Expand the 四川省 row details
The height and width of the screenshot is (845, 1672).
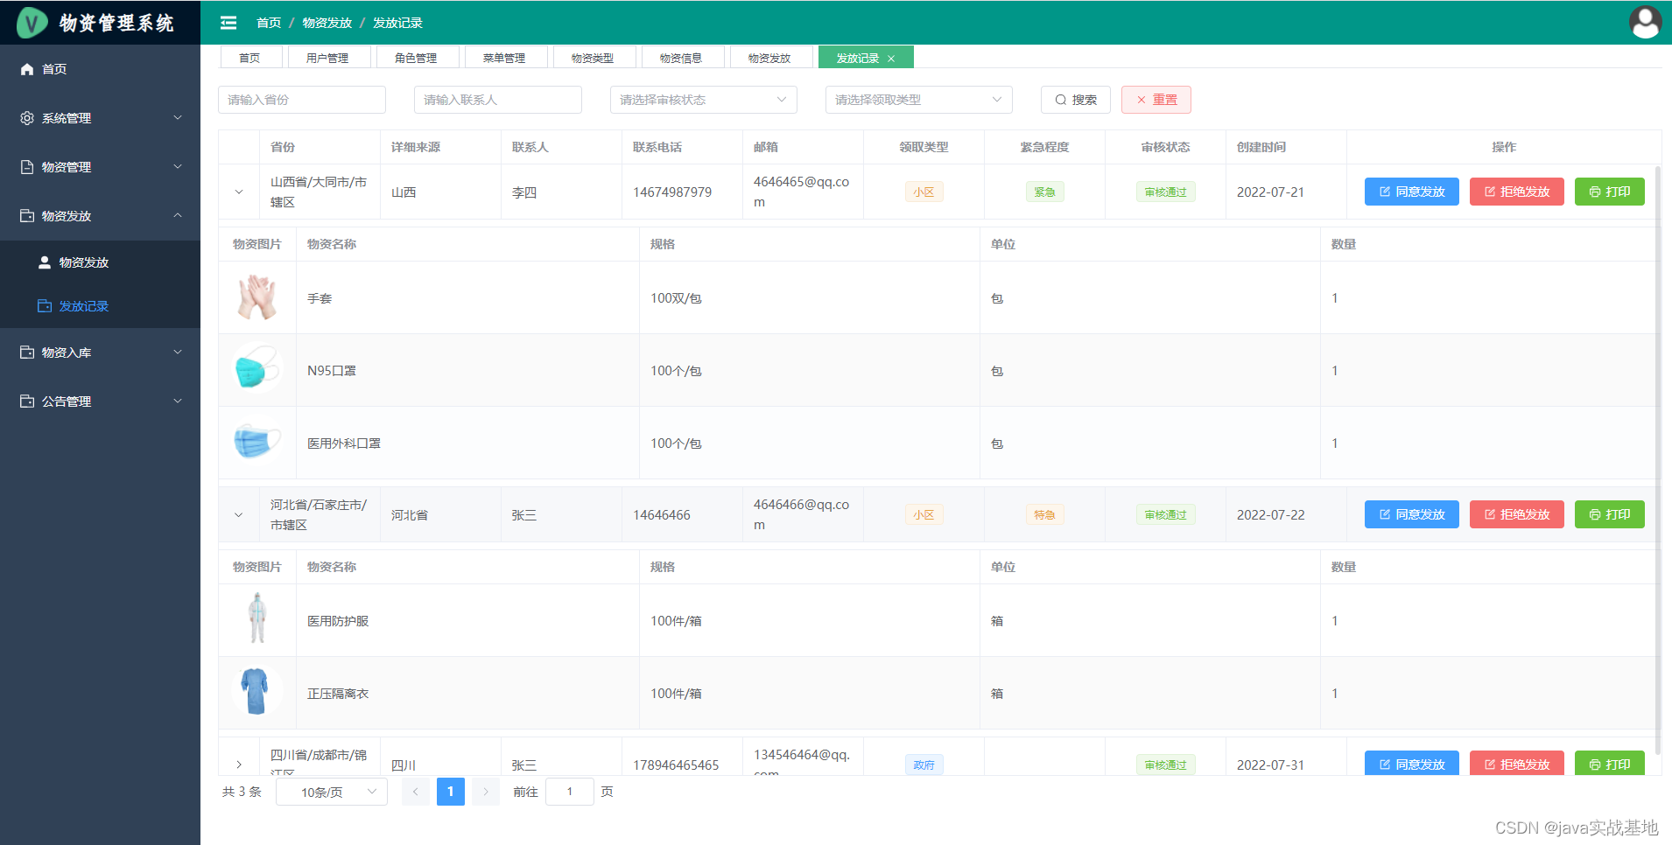[239, 765]
